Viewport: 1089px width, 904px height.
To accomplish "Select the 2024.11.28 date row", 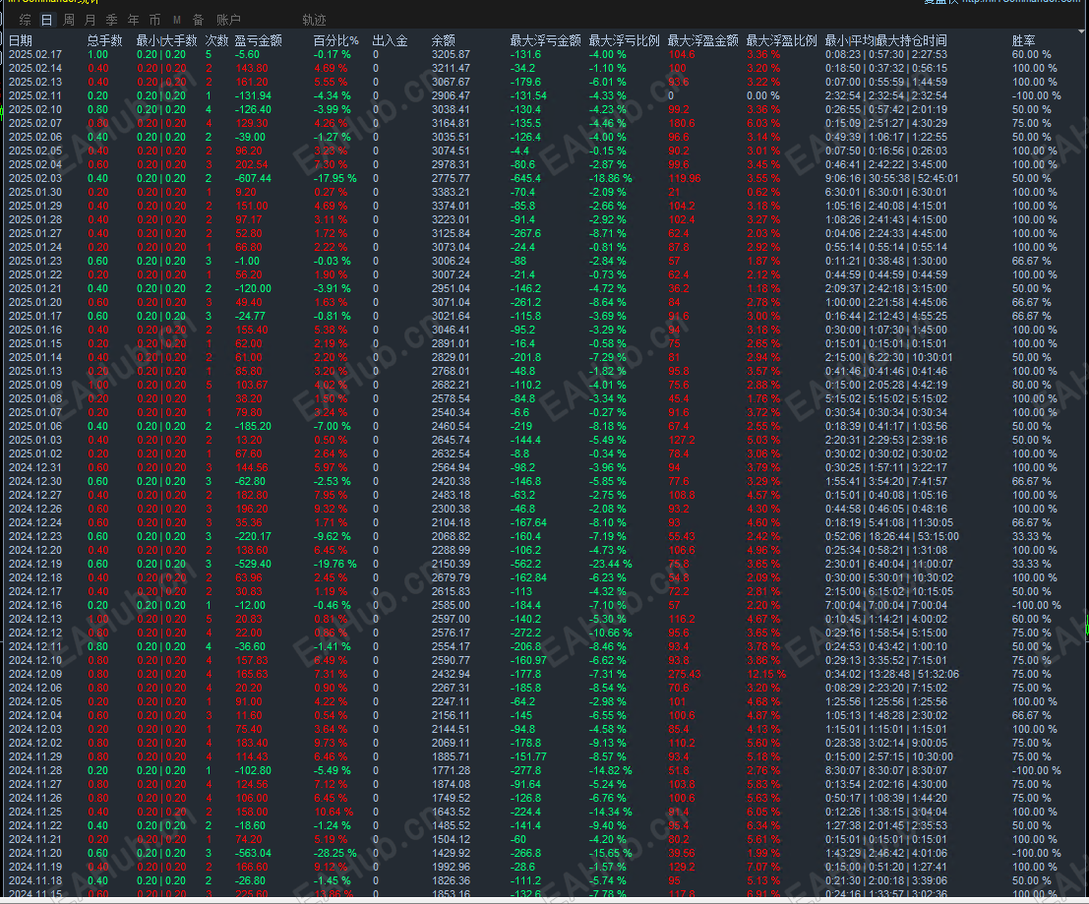I will pos(34,770).
